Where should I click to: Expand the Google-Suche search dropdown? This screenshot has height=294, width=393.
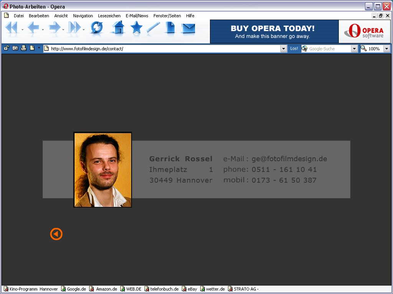click(x=354, y=49)
